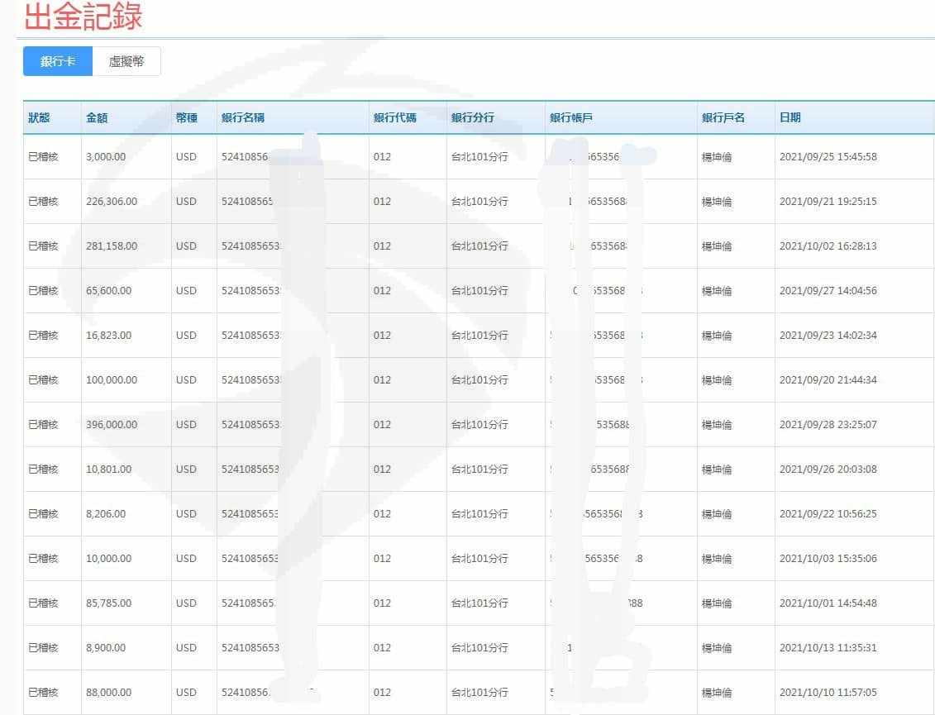This screenshot has width=935, height=715.
Task: Click the 88,000.00 amount cell
Action: coord(108,693)
